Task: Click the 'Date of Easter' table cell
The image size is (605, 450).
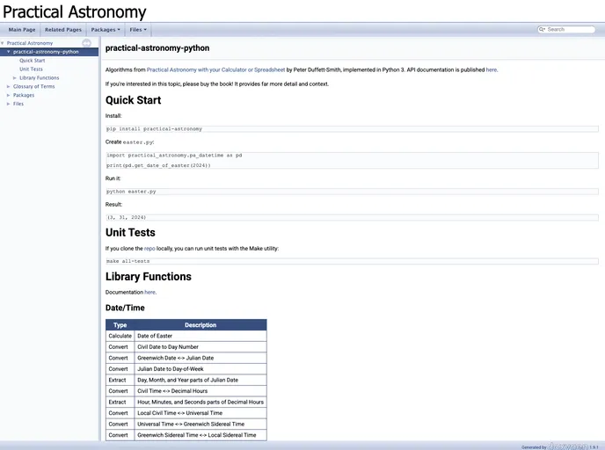Action: [x=200, y=336]
